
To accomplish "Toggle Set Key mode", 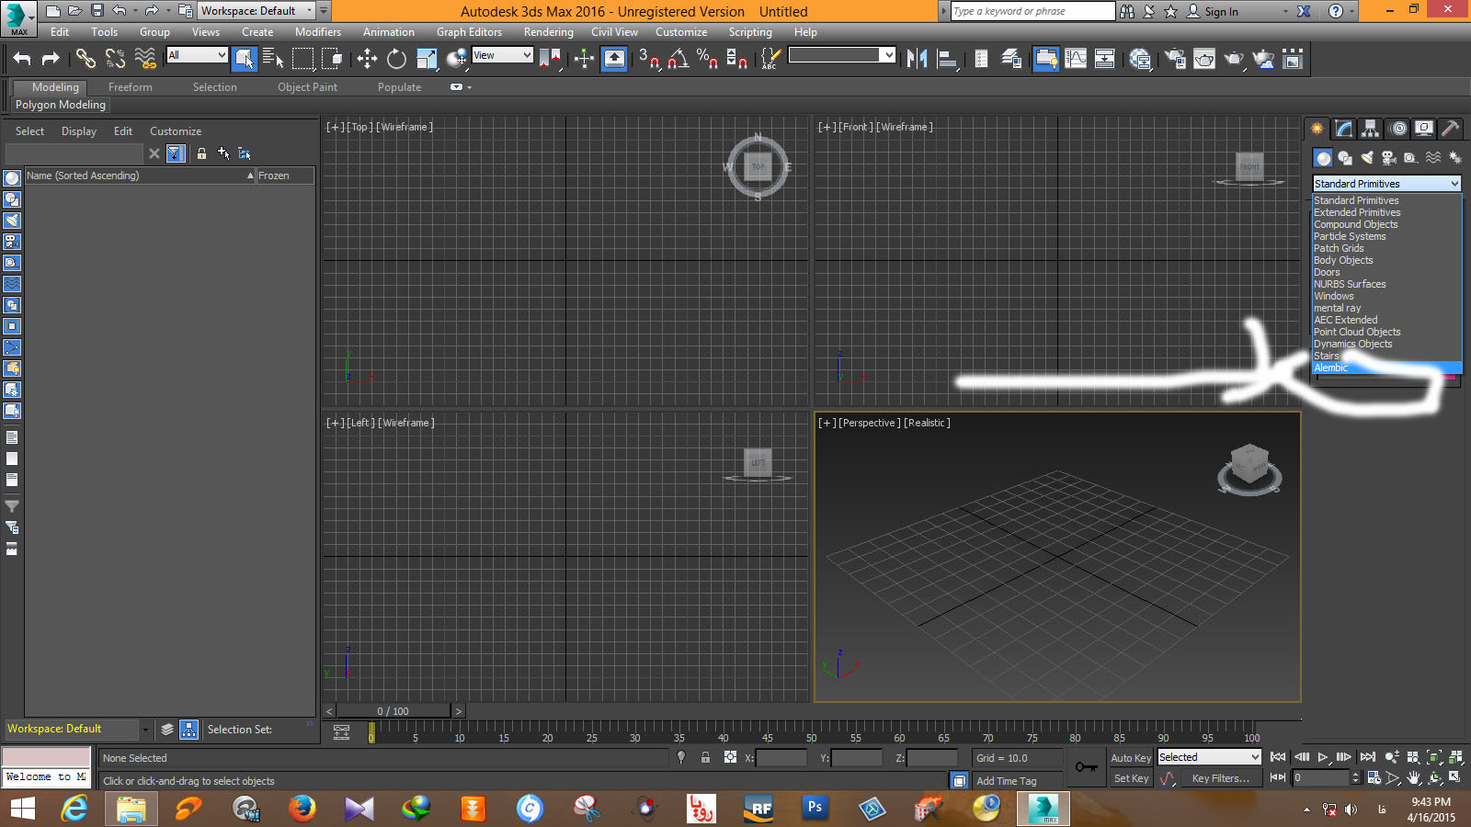I will (1130, 778).
